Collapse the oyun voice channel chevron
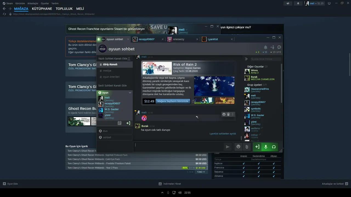Screen dimensions: 351x197 (x=130, y=93)
